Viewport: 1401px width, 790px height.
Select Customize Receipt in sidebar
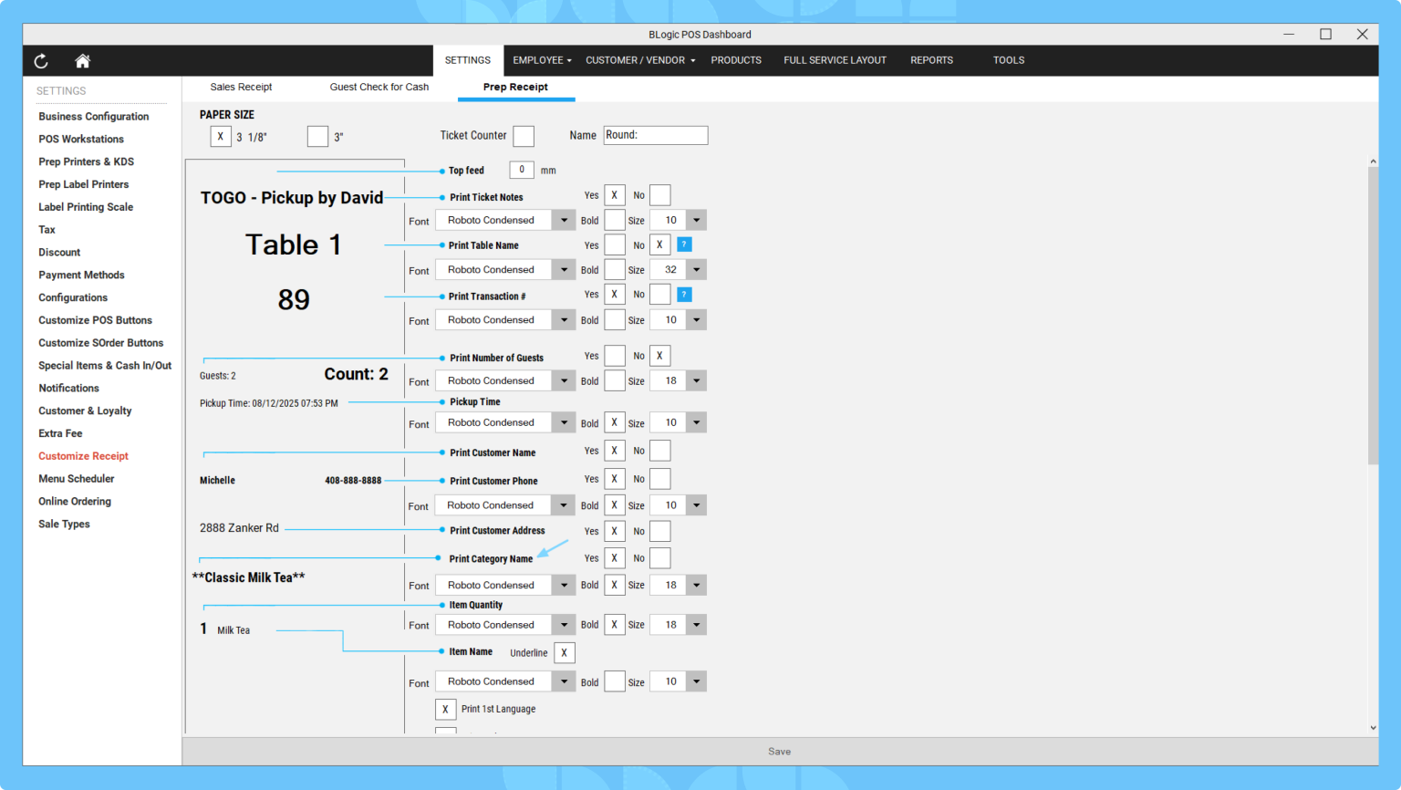tap(83, 456)
